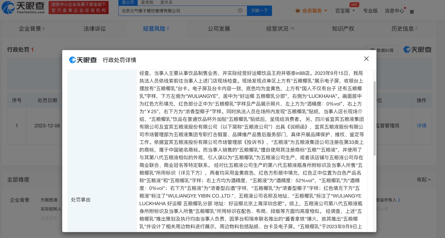Select the 历史信息 tab
The height and width of the screenshot is (238, 445).
[x=404, y=29]
